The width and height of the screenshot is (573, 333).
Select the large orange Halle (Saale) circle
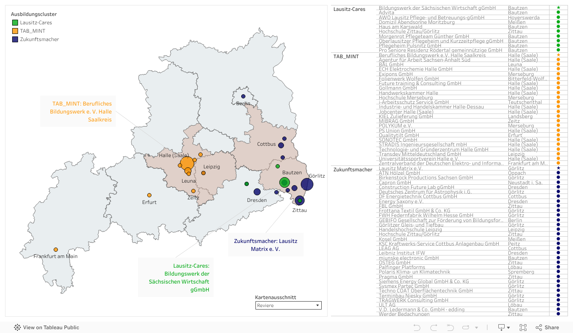pyautogui.click(x=187, y=164)
